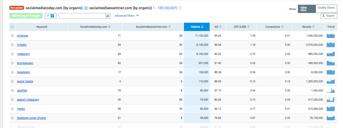
Task: Sort by Volume column header
Action: click(197, 27)
